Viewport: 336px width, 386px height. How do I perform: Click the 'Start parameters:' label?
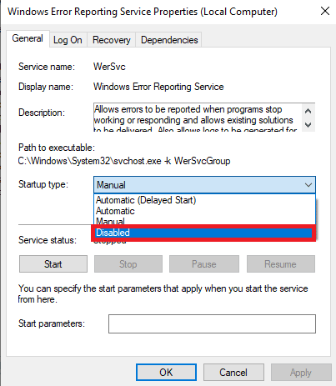point(52,323)
